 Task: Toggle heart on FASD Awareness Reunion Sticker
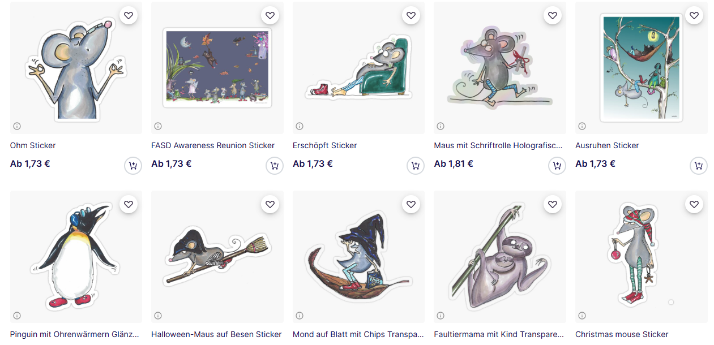click(270, 15)
